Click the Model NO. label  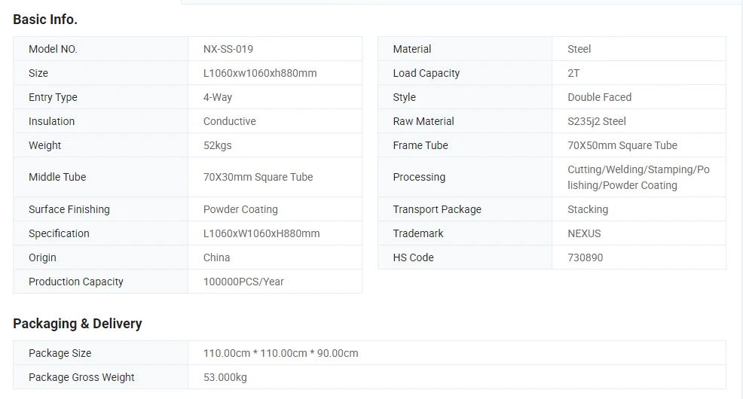(x=53, y=49)
